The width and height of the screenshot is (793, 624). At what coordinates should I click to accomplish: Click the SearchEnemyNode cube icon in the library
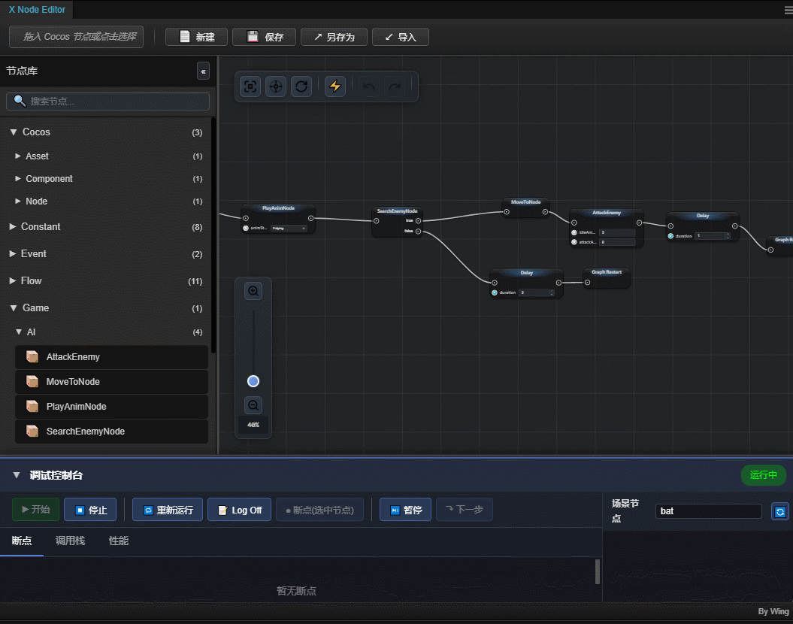coord(32,432)
